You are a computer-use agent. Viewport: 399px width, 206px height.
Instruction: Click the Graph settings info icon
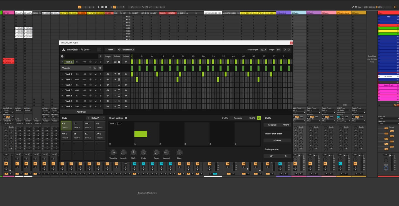pos(126,118)
